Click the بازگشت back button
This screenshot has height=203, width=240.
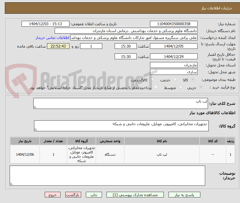73,195
